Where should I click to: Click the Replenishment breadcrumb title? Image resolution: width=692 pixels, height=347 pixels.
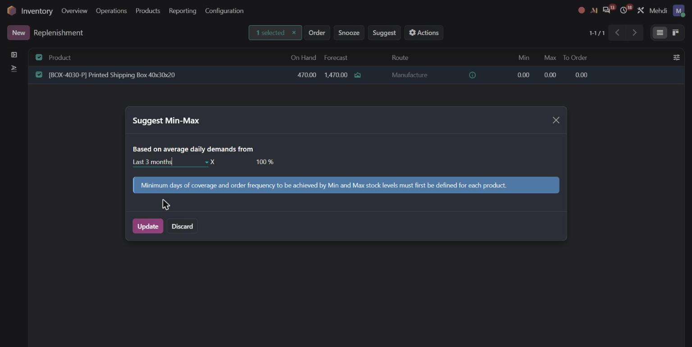(x=58, y=32)
